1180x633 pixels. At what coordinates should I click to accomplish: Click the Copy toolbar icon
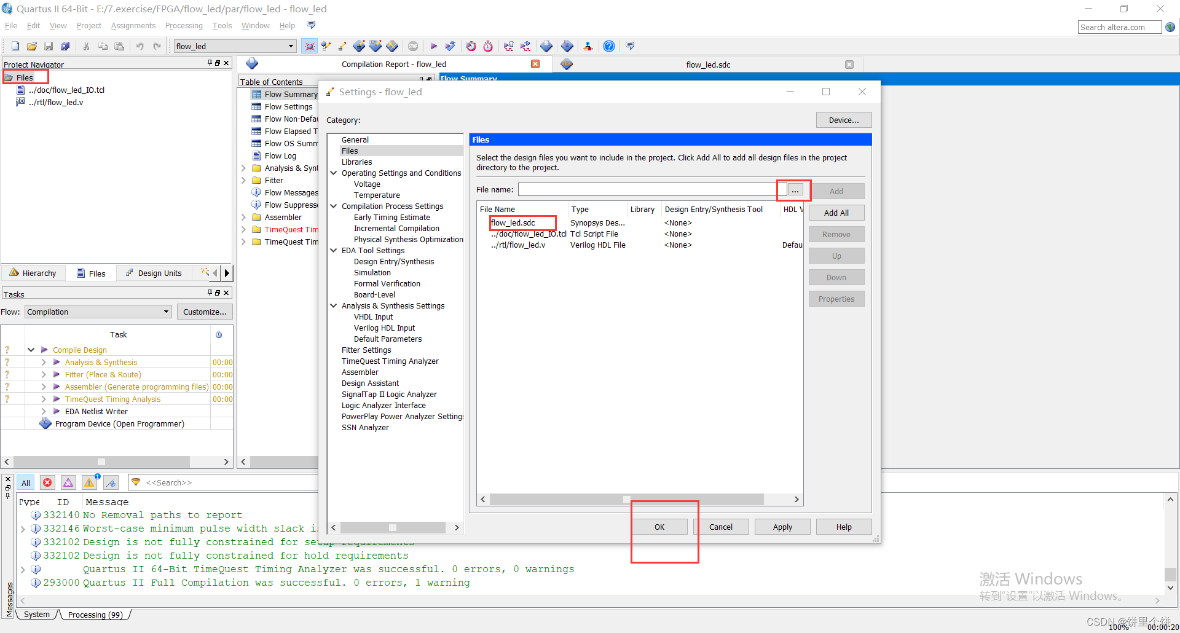pos(103,46)
